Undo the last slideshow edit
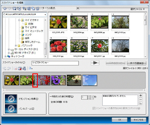 (x=4, y=69)
